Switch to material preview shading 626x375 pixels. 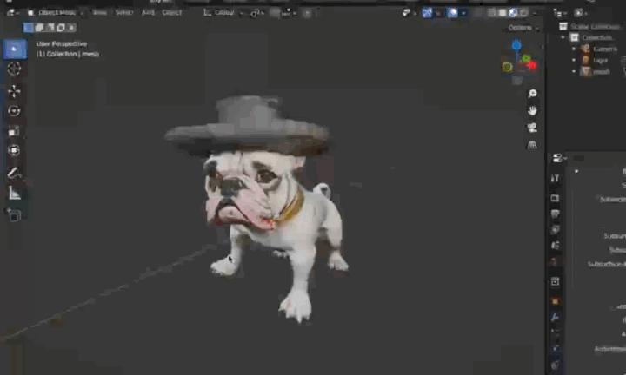pyautogui.click(x=513, y=13)
